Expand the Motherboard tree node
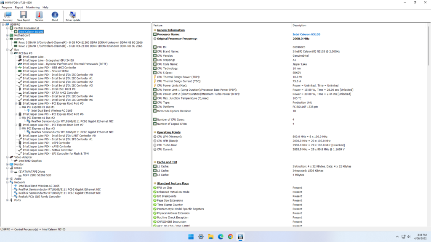431x242 pixels. pyautogui.click(x=7, y=35)
